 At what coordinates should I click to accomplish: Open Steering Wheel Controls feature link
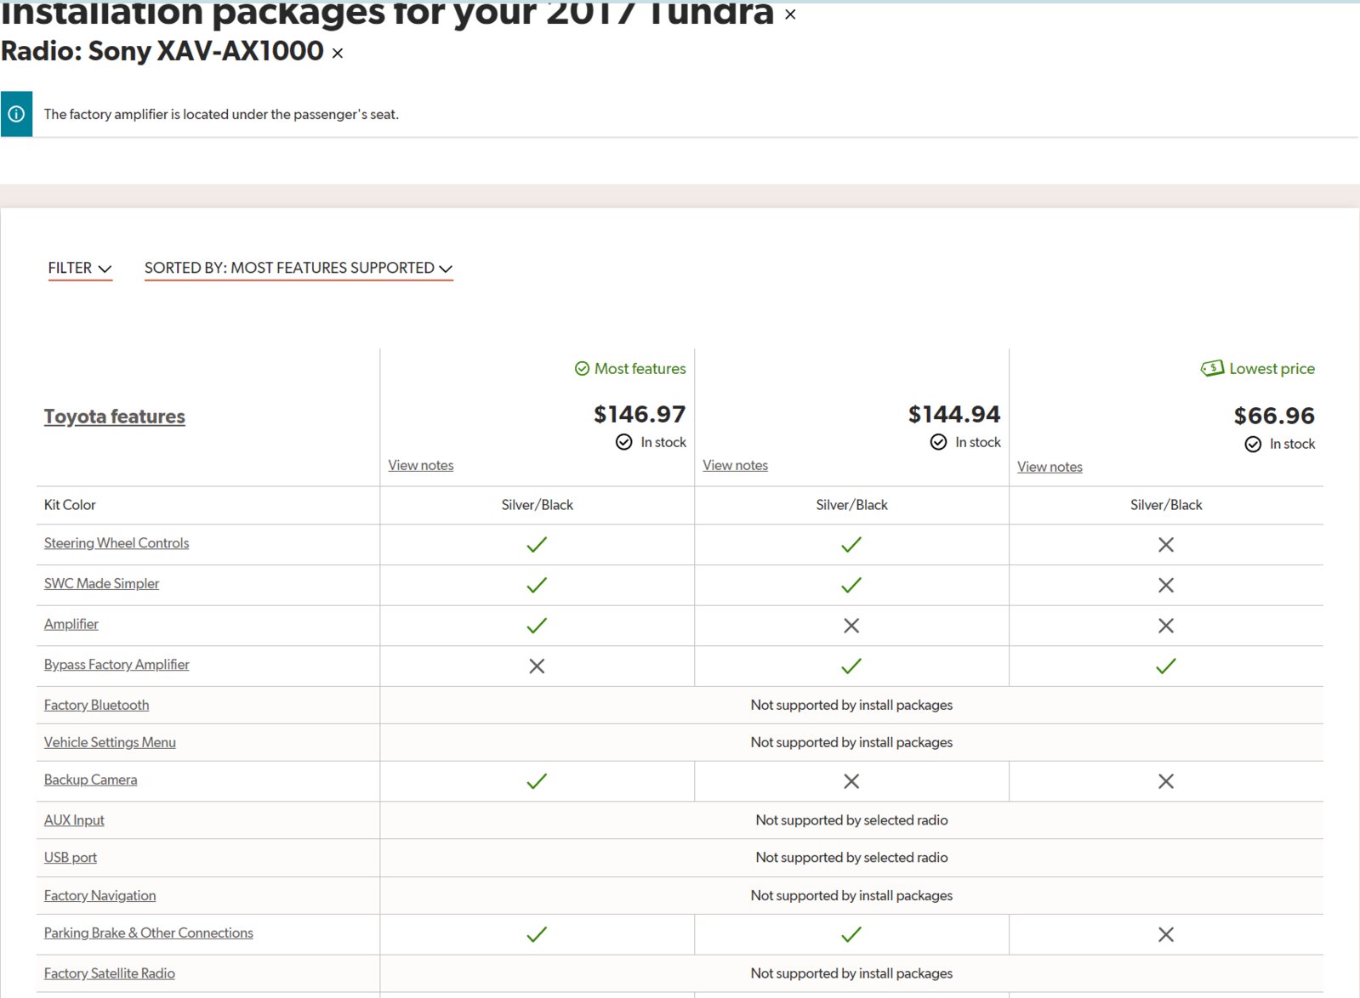click(117, 543)
